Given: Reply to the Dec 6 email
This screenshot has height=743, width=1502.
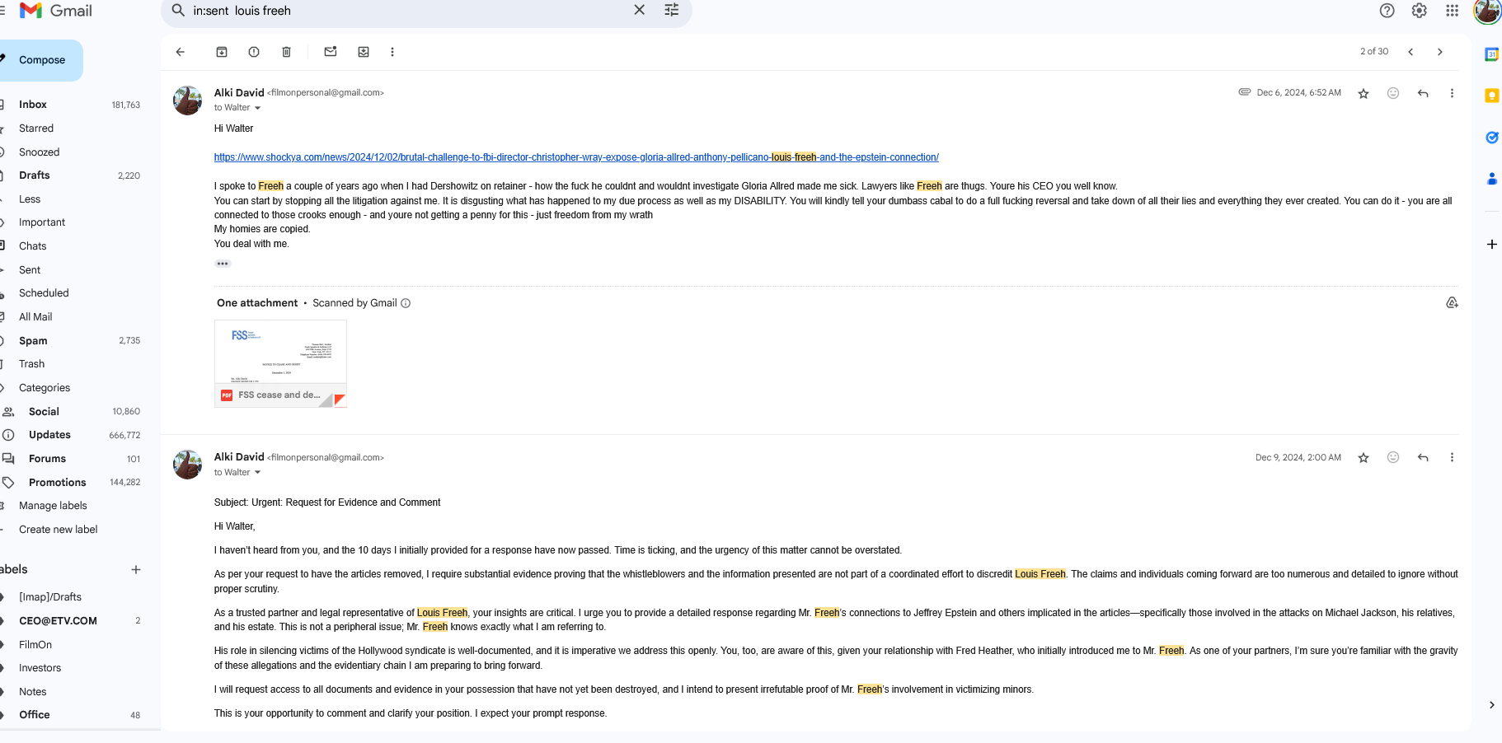Looking at the screenshot, I should pos(1422,93).
